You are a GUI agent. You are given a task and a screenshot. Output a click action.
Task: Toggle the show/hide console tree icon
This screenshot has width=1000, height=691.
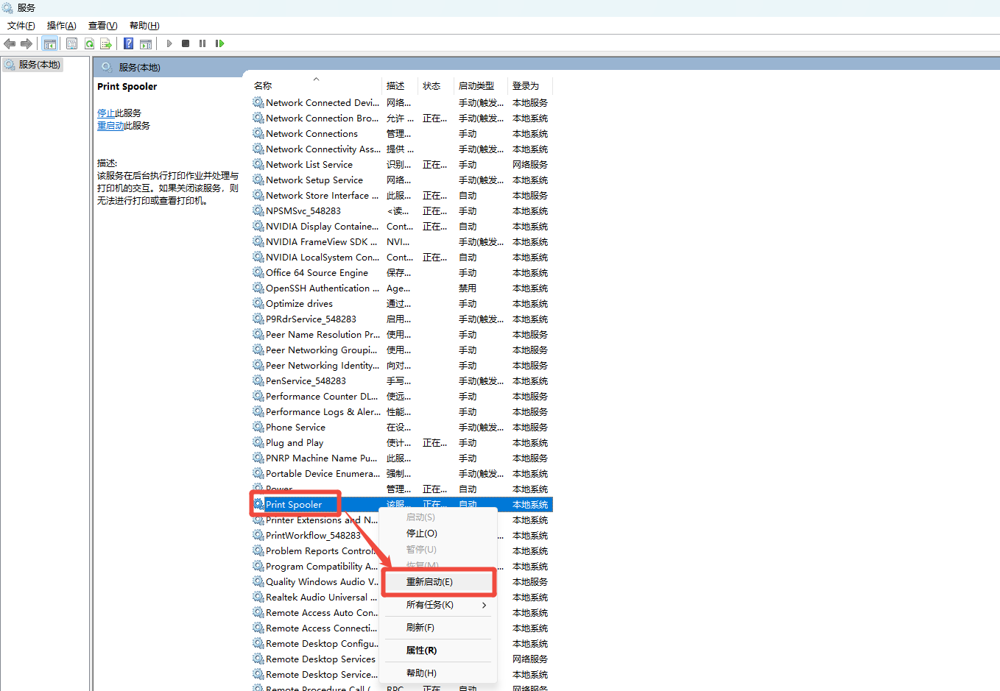coord(49,44)
